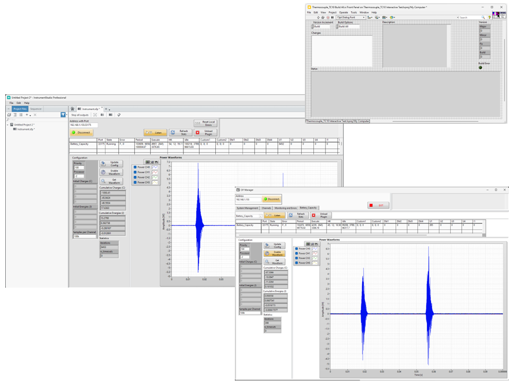The height and width of the screenshot is (382, 509).
Task: Click the home icon in InstrumentStudio
Action: click(73, 109)
